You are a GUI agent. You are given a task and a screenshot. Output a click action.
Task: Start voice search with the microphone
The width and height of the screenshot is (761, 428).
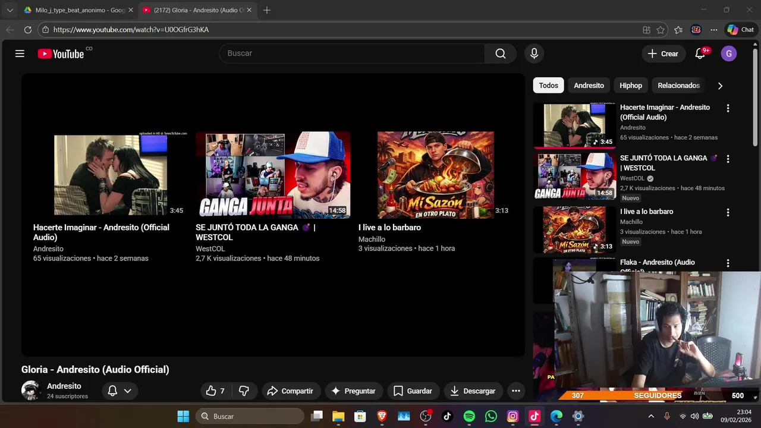pyautogui.click(x=534, y=53)
